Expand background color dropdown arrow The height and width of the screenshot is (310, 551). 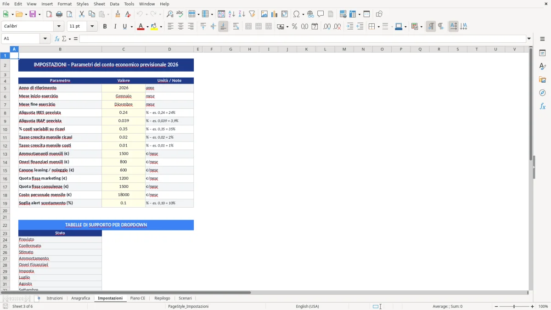tap(161, 27)
